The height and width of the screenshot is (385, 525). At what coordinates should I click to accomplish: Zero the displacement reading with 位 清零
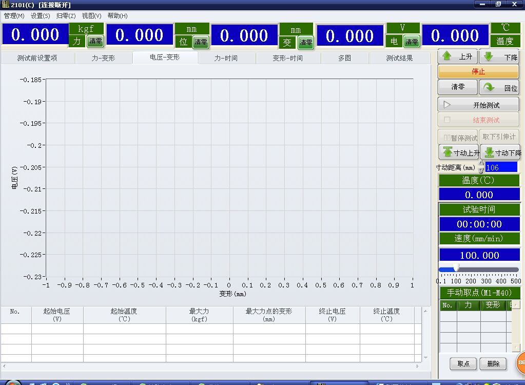point(200,42)
